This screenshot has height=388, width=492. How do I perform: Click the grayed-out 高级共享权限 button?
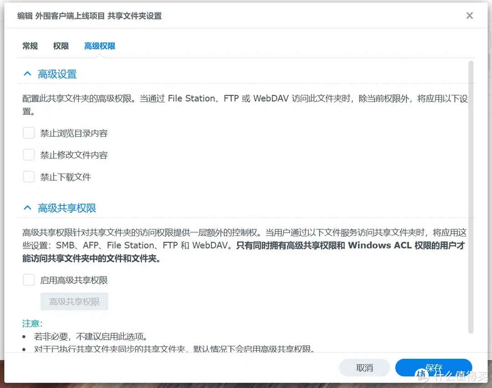click(74, 301)
